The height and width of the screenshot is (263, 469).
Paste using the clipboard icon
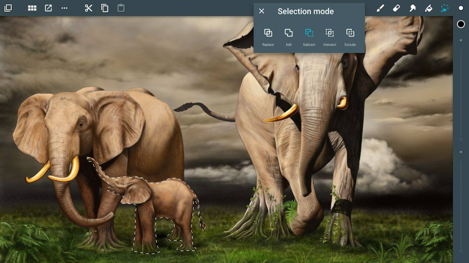point(121,8)
